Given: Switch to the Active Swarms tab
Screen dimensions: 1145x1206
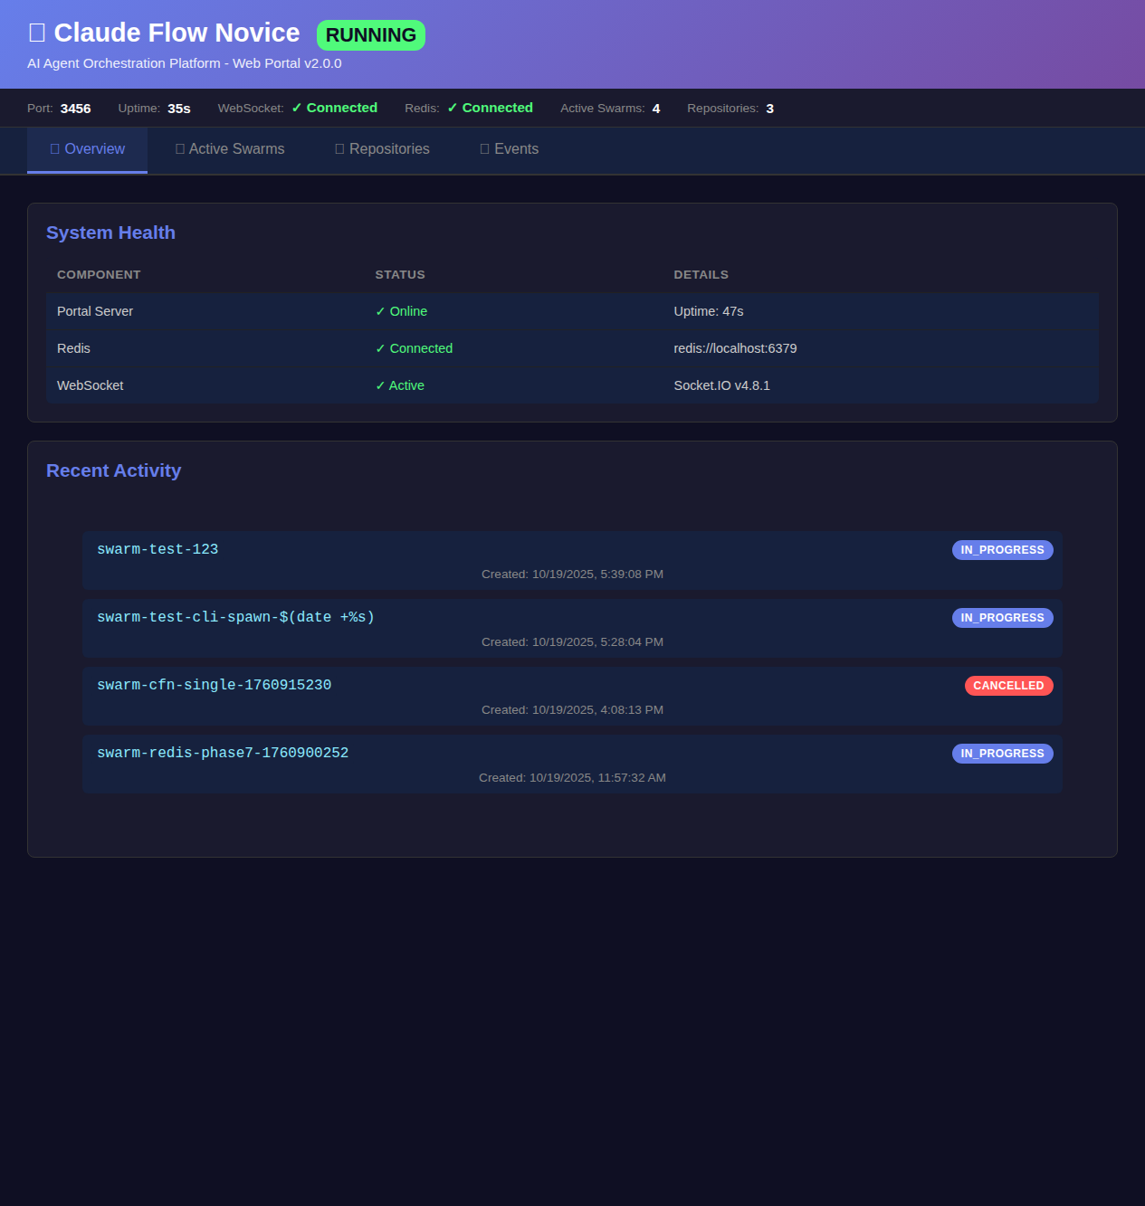Looking at the screenshot, I should point(230,149).
